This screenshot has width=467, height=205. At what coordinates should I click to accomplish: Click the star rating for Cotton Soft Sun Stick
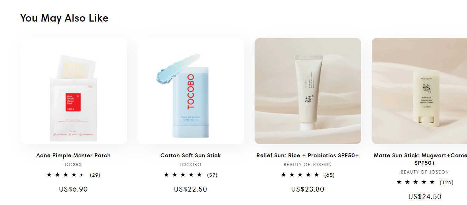point(183,175)
